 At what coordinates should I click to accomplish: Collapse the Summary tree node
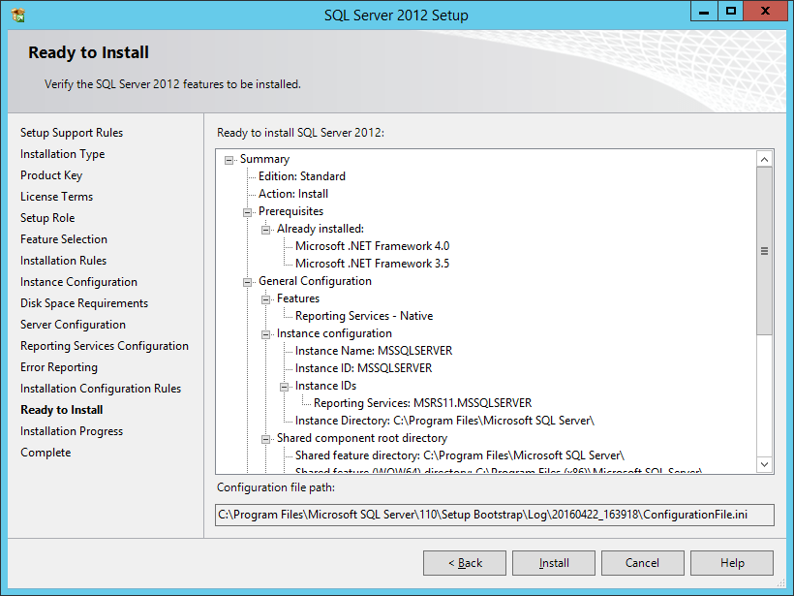tap(229, 159)
